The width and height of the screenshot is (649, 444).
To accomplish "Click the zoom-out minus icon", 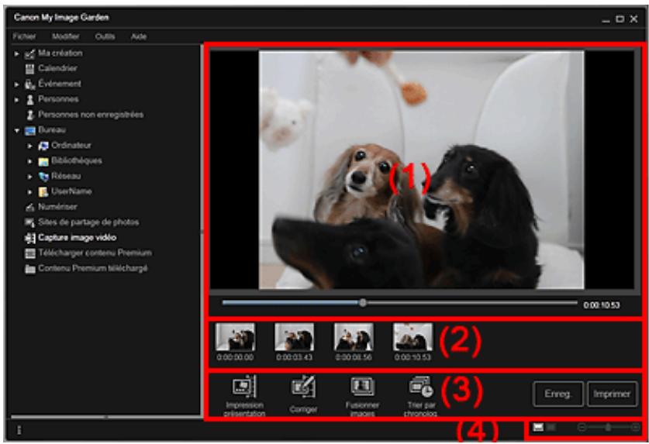I will pos(581,427).
